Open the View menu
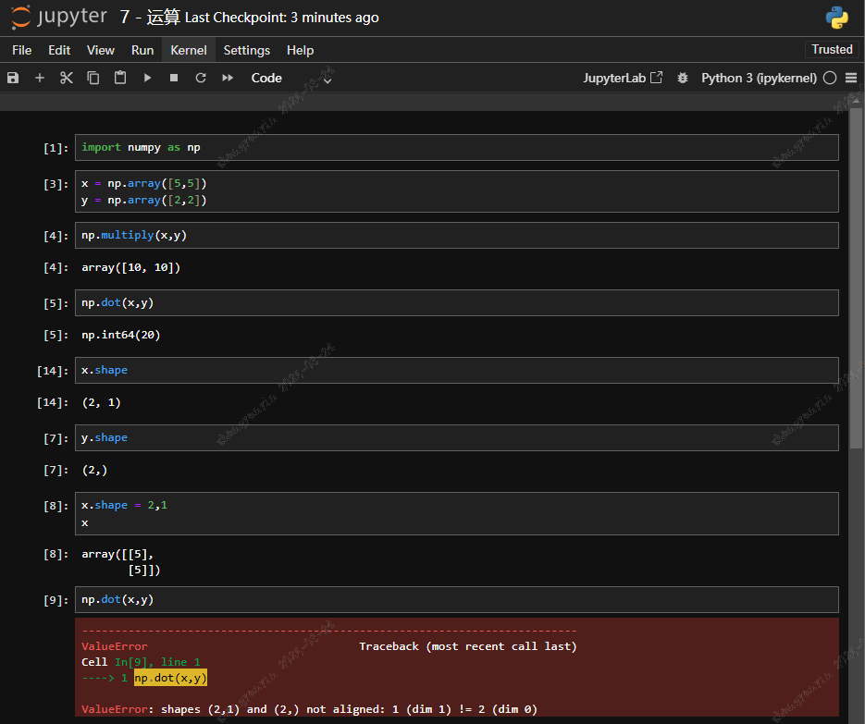This screenshot has height=724, width=865. 101,50
